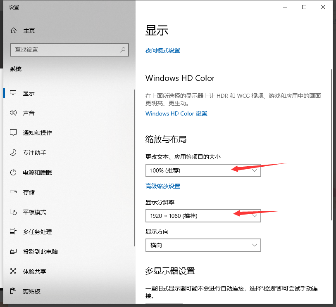Image resolution: width=336 pixels, height=307 pixels.
Task: Open 高级缩放设置 link
Action: (163, 186)
